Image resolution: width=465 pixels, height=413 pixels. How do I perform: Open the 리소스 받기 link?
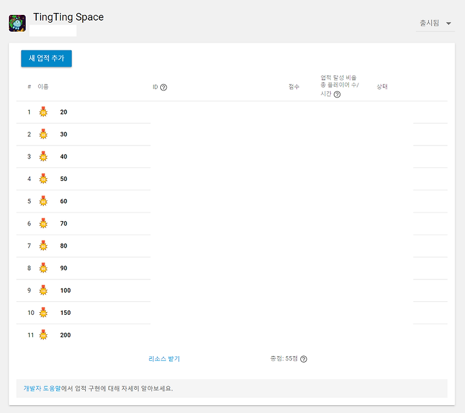point(164,359)
